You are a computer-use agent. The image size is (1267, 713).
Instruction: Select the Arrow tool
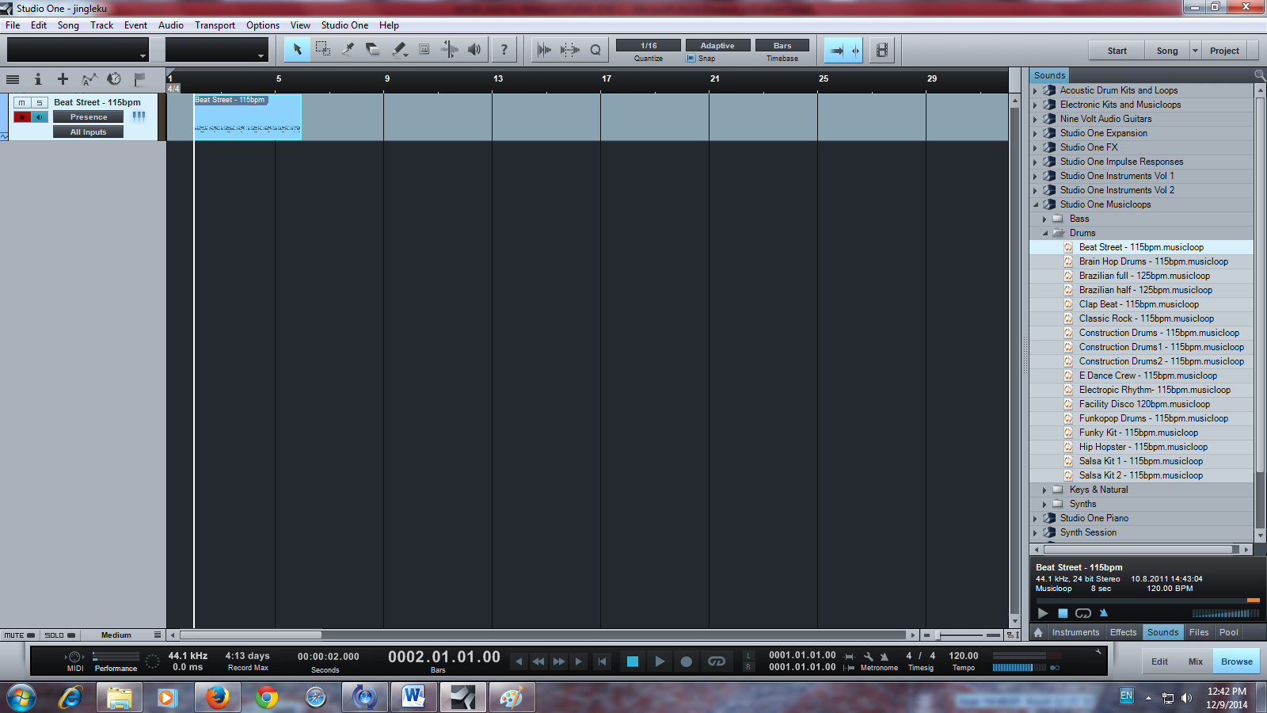coord(298,49)
